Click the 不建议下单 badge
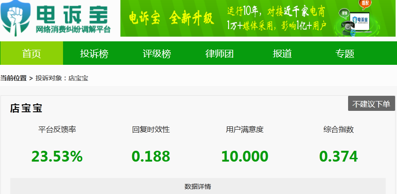This screenshot has height=194, width=397. tap(372, 103)
